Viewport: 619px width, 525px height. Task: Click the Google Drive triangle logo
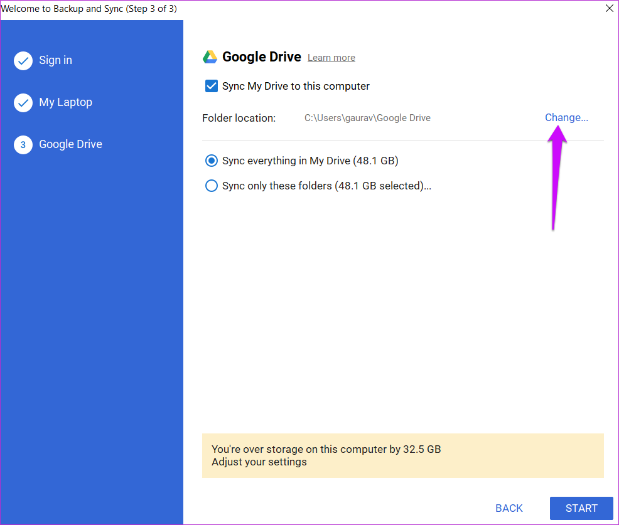(210, 56)
